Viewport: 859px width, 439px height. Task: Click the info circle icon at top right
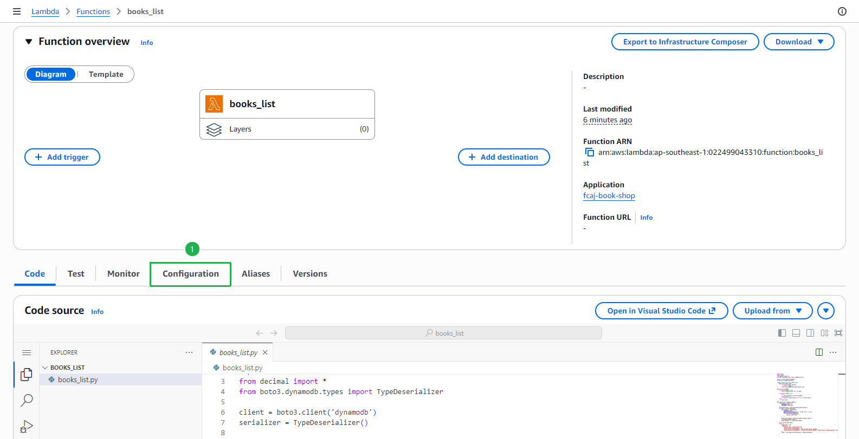coord(842,11)
